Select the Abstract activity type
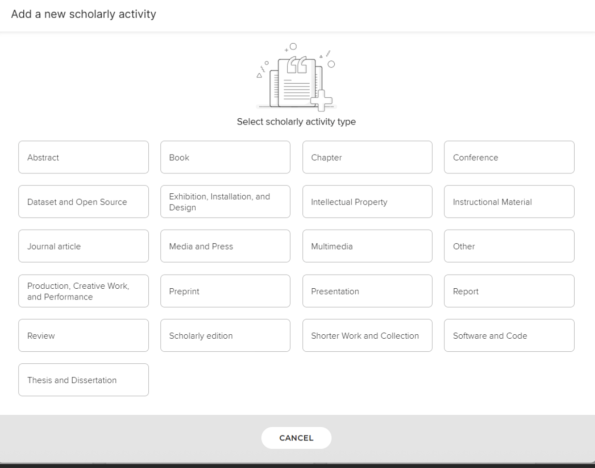Viewport: 595px width, 468px height. click(83, 157)
